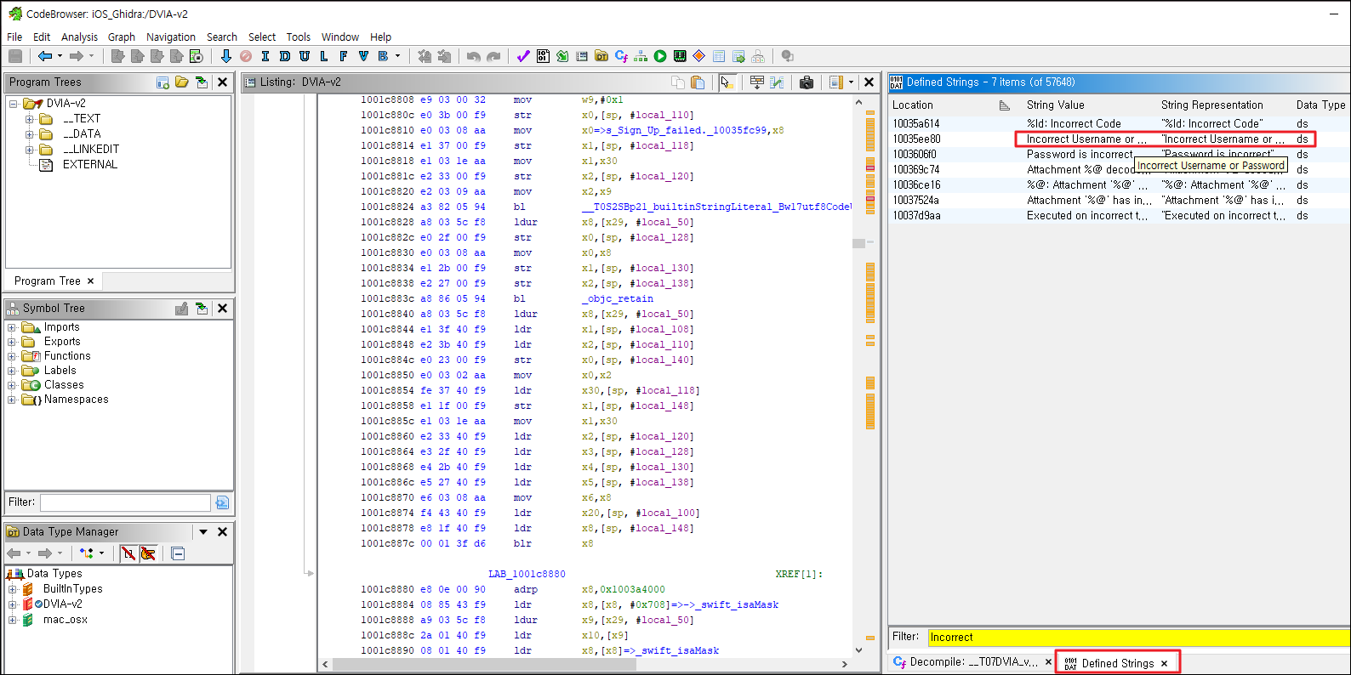The image size is (1351, 675).
Task: Click the filter options icon in Symbol Tree
Action: [222, 502]
